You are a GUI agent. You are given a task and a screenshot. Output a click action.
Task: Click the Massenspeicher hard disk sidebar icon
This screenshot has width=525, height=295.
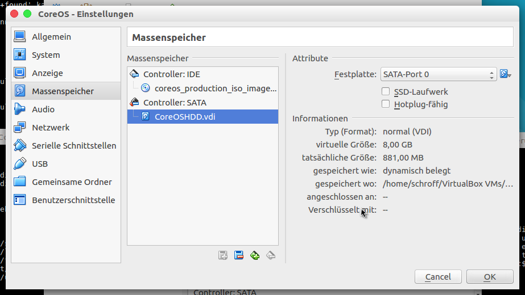click(x=20, y=91)
